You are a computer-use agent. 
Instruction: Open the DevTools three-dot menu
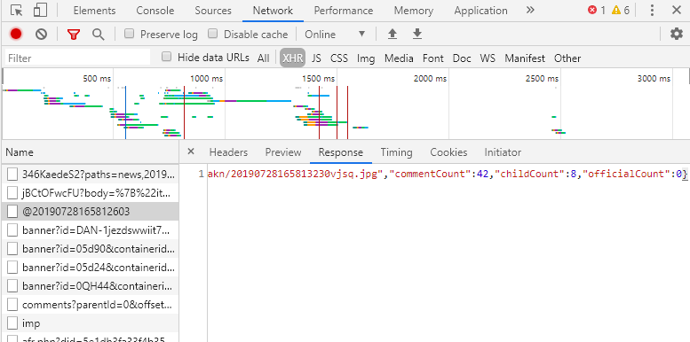(x=652, y=10)
